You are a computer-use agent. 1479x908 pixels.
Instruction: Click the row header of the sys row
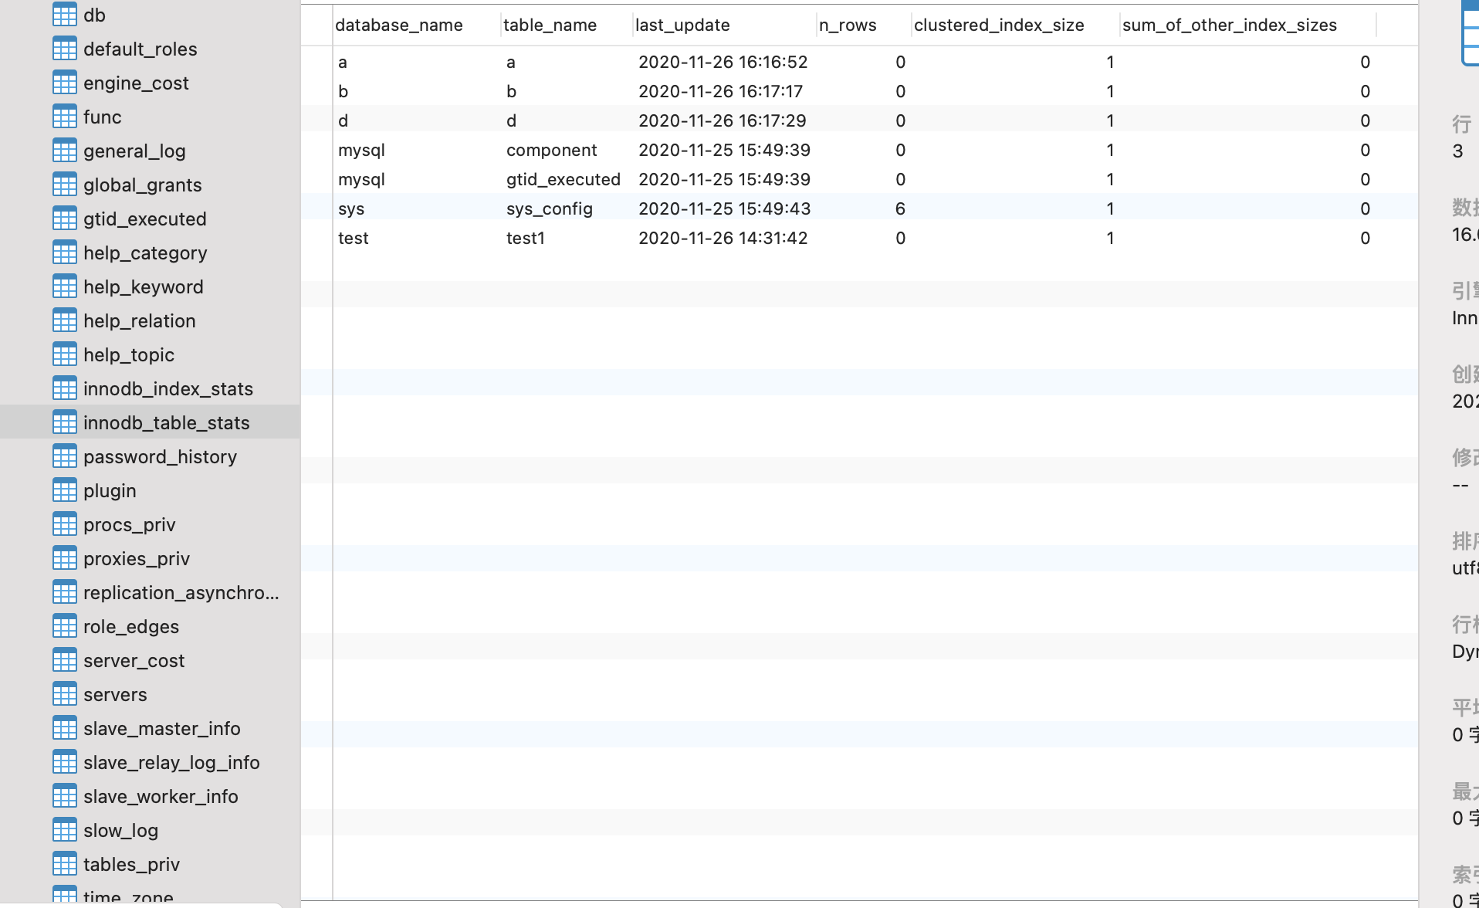[316, 208]
